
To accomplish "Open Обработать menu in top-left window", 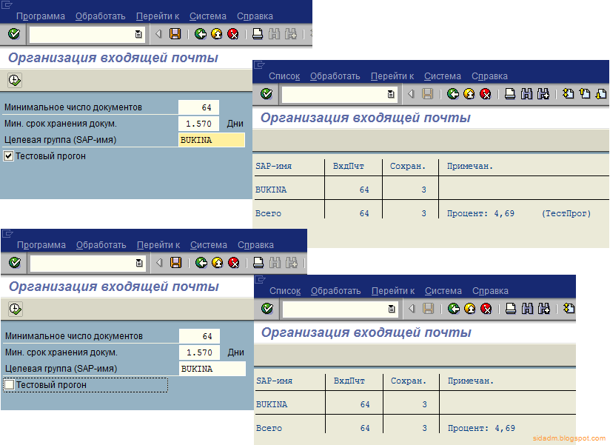I will (101, 16).
